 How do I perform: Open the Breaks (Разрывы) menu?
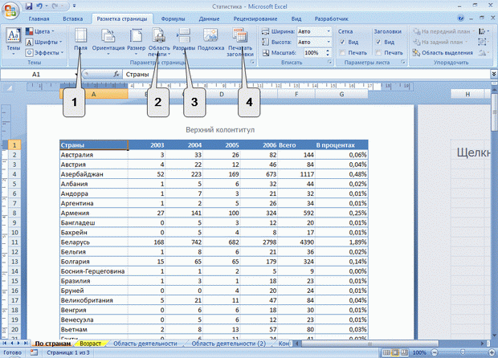[184, 41]
